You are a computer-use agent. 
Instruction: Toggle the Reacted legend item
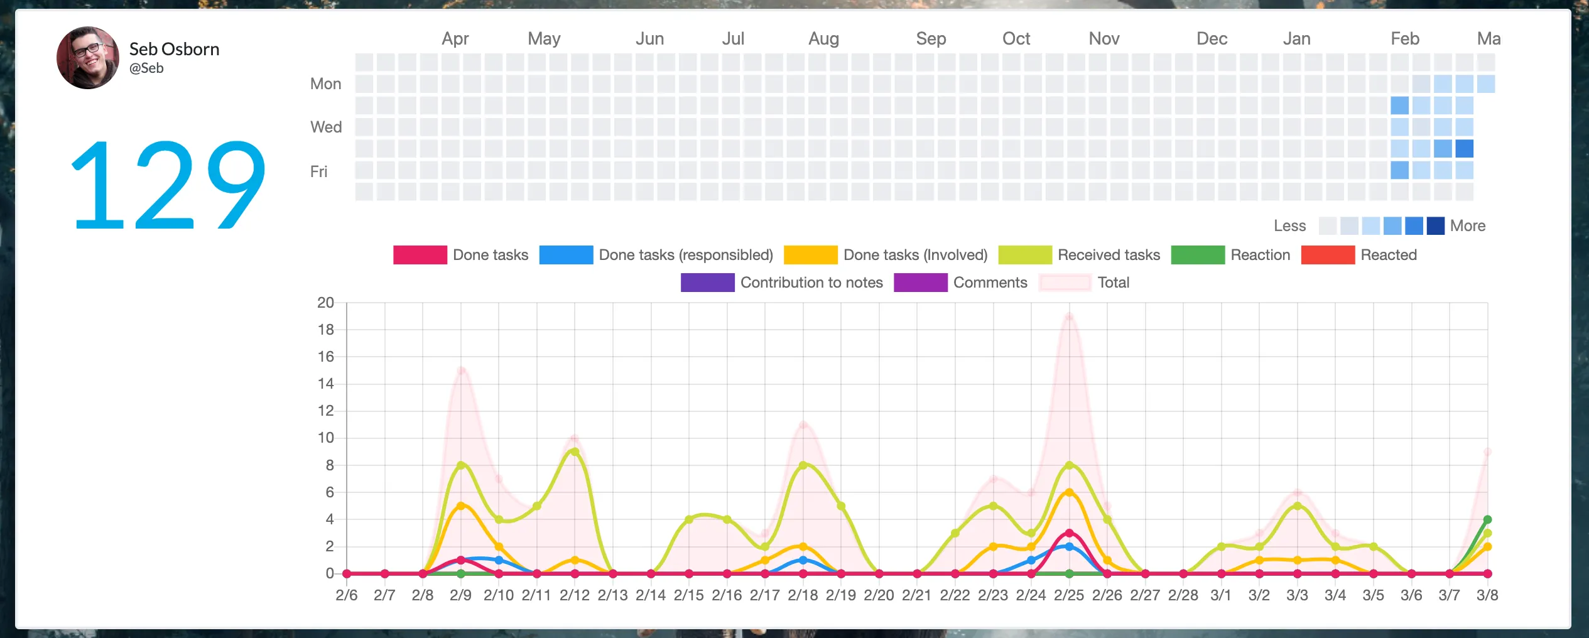tap(1359, 255)
